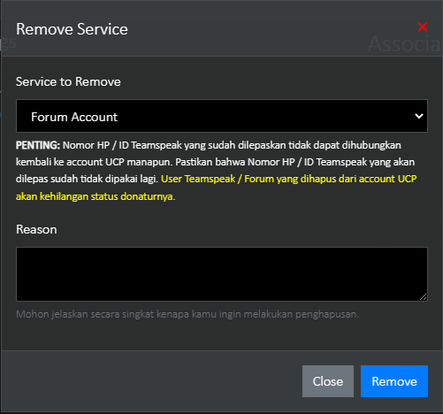
Task: Click the 'Reason' field label
Action: click(x=36, y=229)
